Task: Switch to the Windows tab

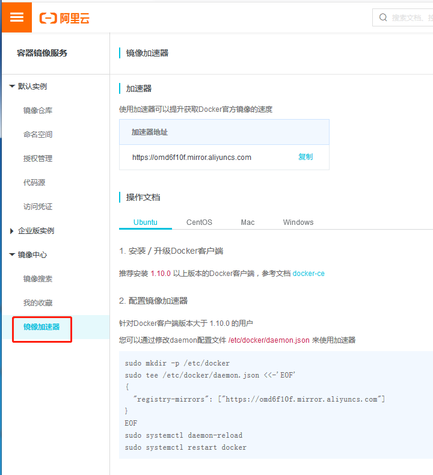Action: click(298, 222)
